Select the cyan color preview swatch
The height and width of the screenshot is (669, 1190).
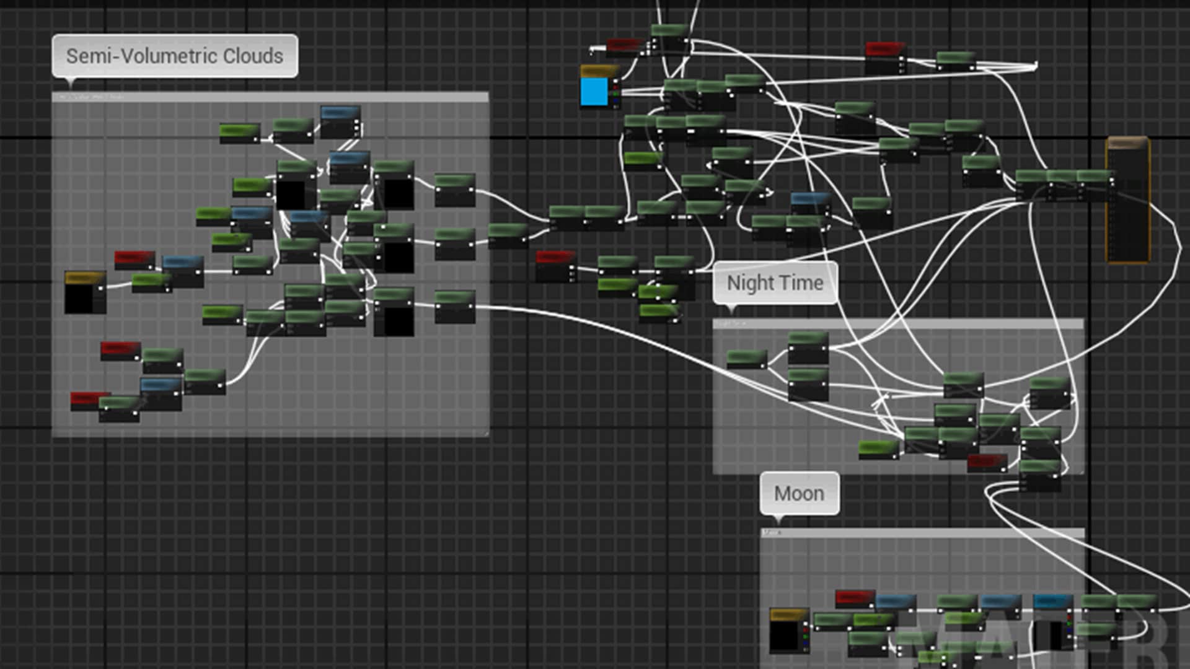click(594, 92)
